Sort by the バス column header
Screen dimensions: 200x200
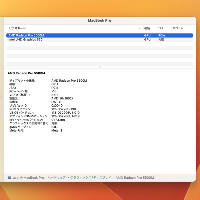tap(161, 28)
